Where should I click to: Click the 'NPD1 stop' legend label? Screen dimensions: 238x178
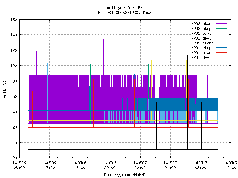pos(201,48)
